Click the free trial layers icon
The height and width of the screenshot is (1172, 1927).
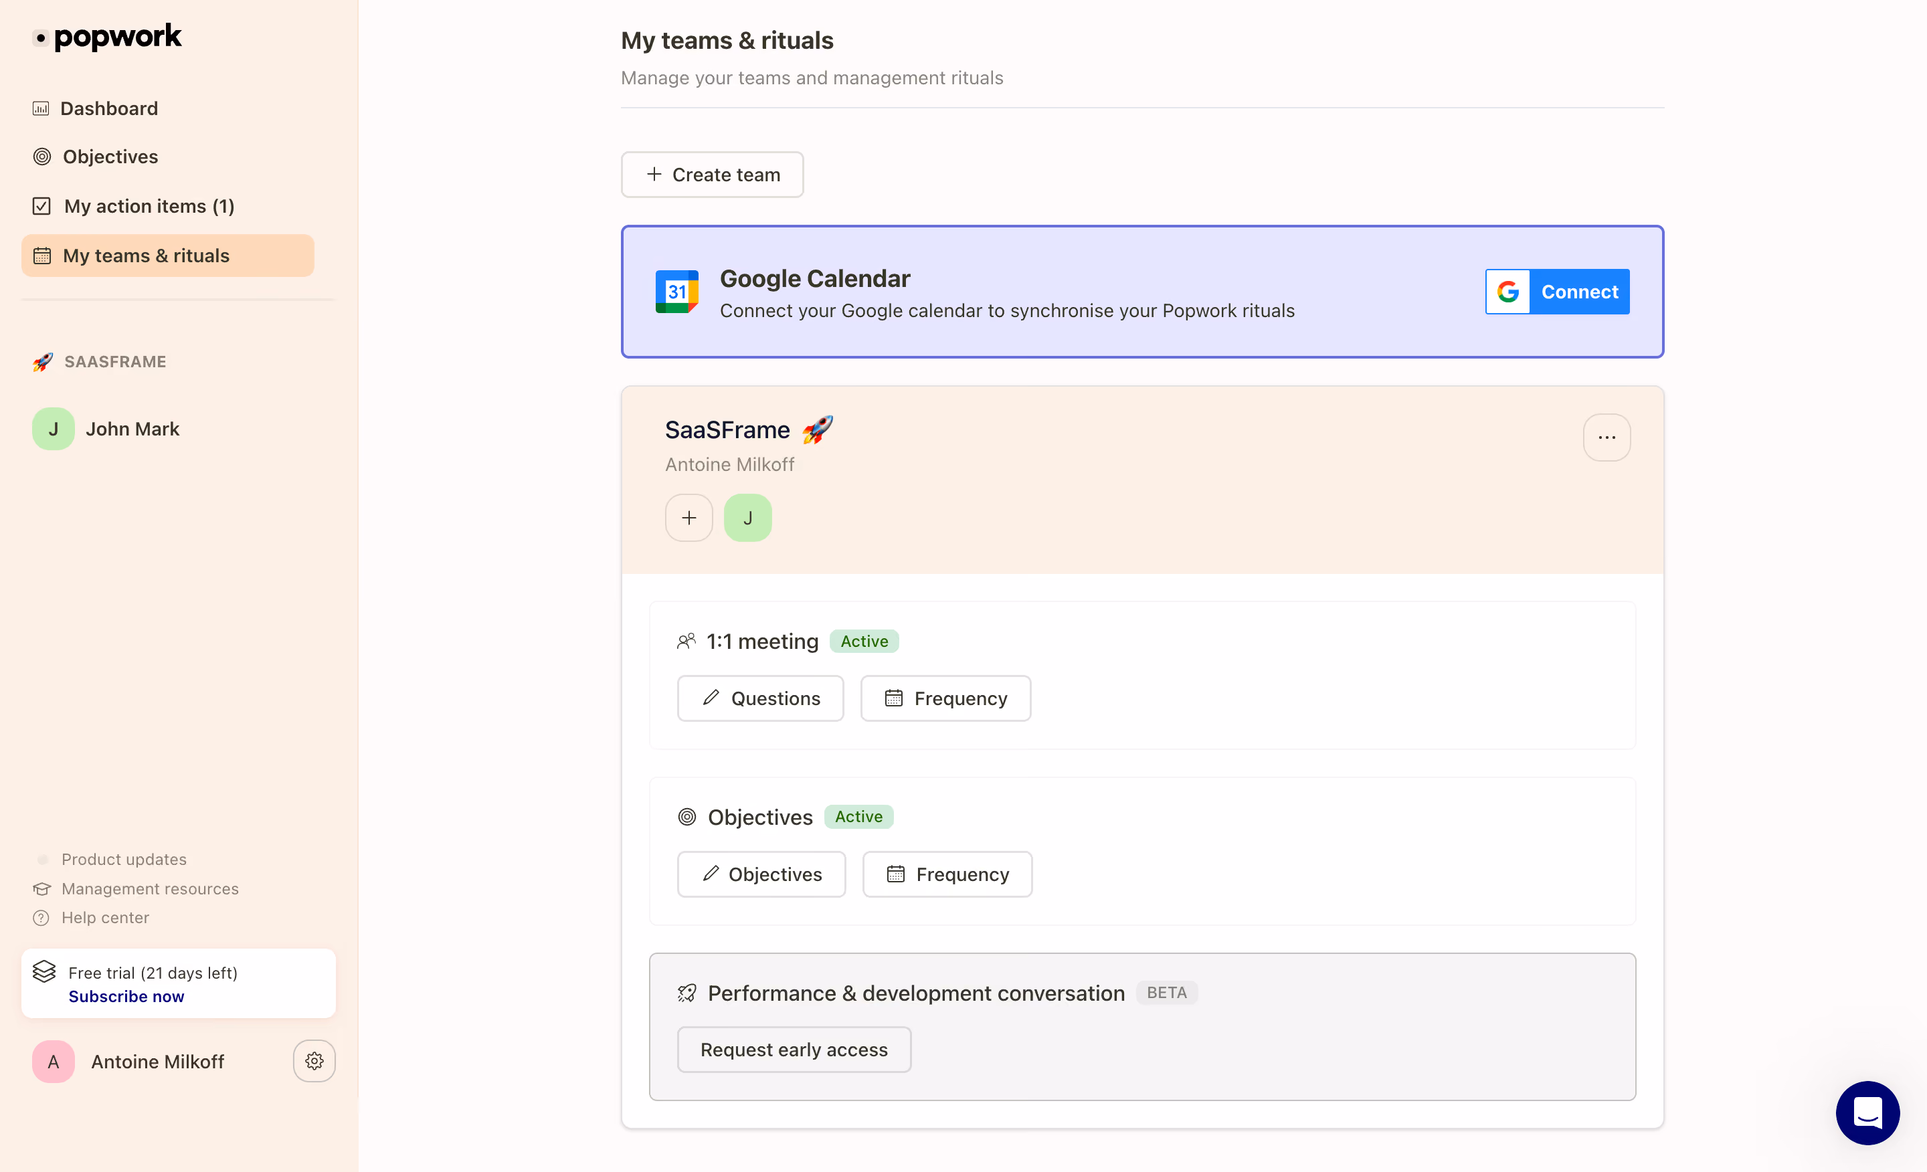click(43, 972)
